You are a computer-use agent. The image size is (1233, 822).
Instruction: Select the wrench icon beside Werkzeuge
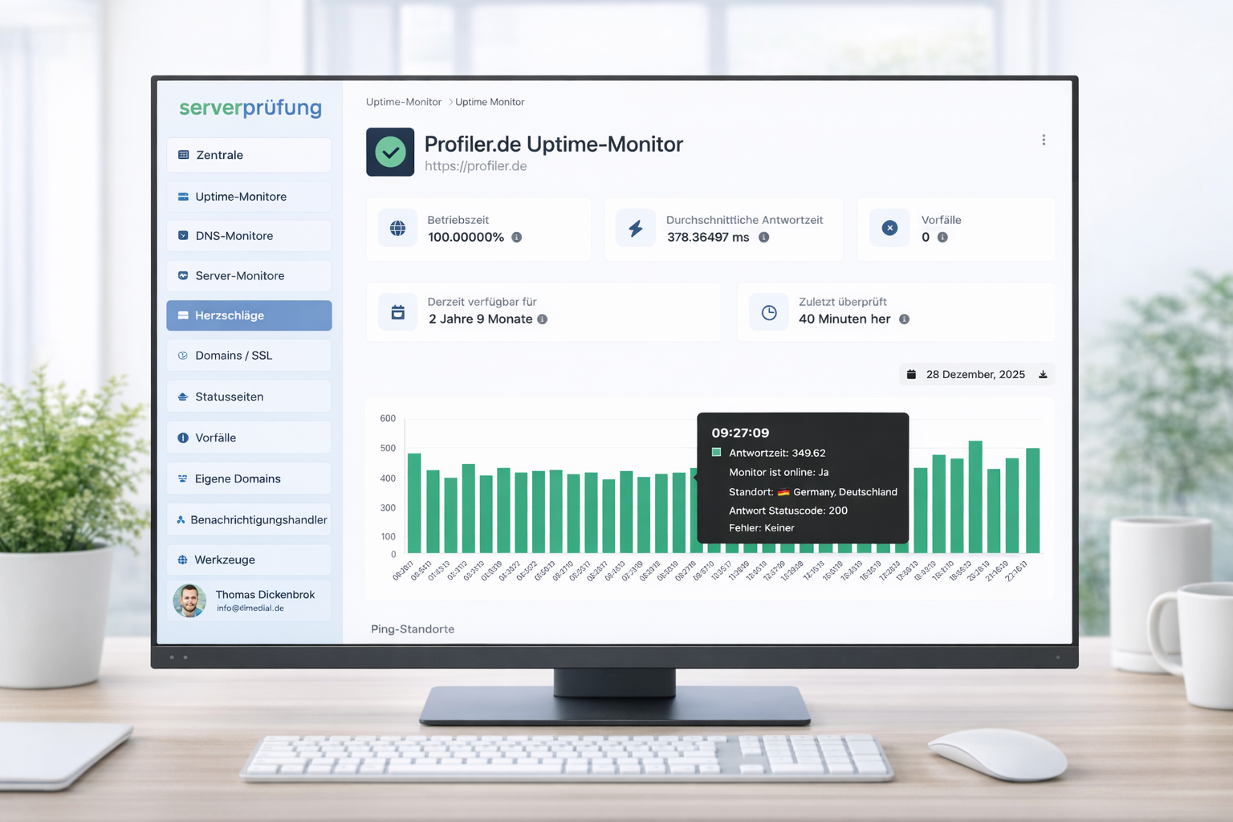coord(182,560)
